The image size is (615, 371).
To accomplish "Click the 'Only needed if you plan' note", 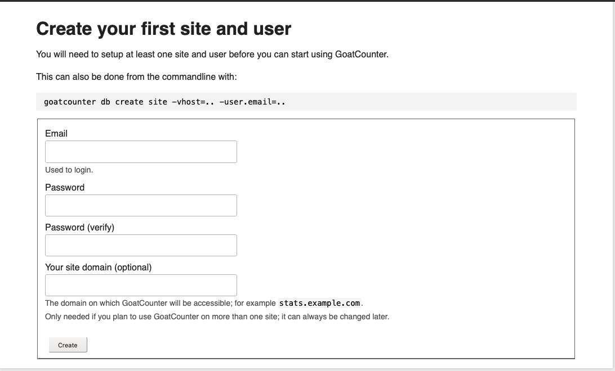I will [217, 316].
